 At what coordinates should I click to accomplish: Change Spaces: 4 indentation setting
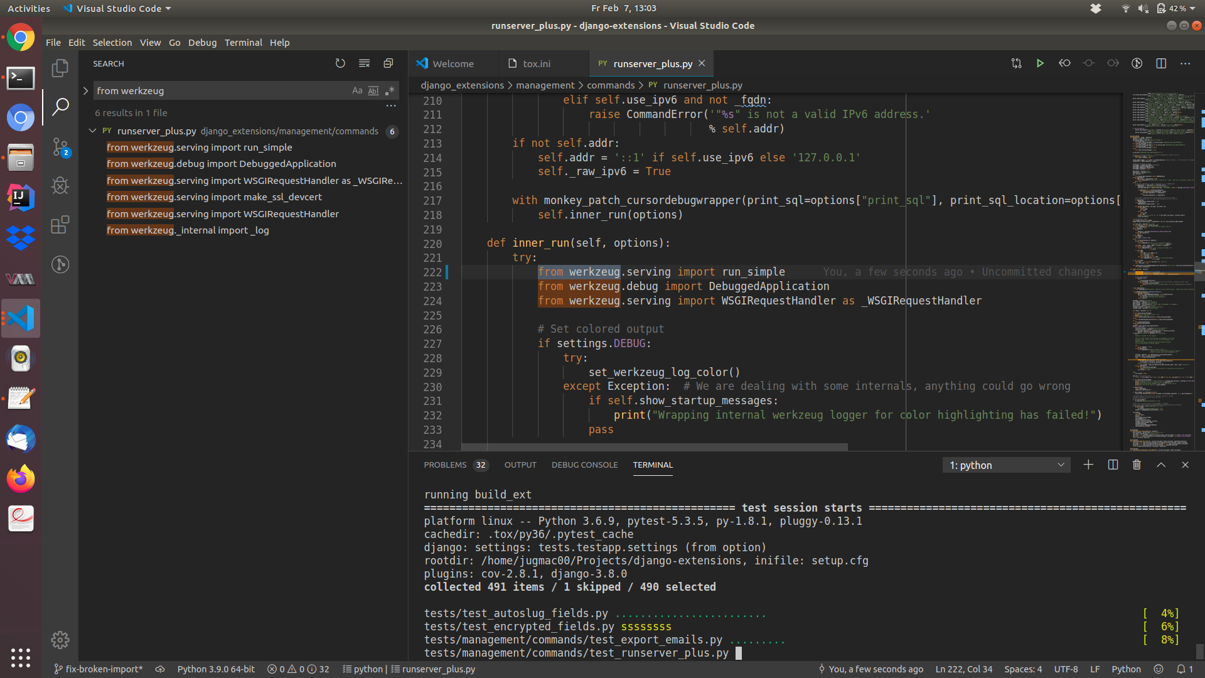[x=1023, y=669]
